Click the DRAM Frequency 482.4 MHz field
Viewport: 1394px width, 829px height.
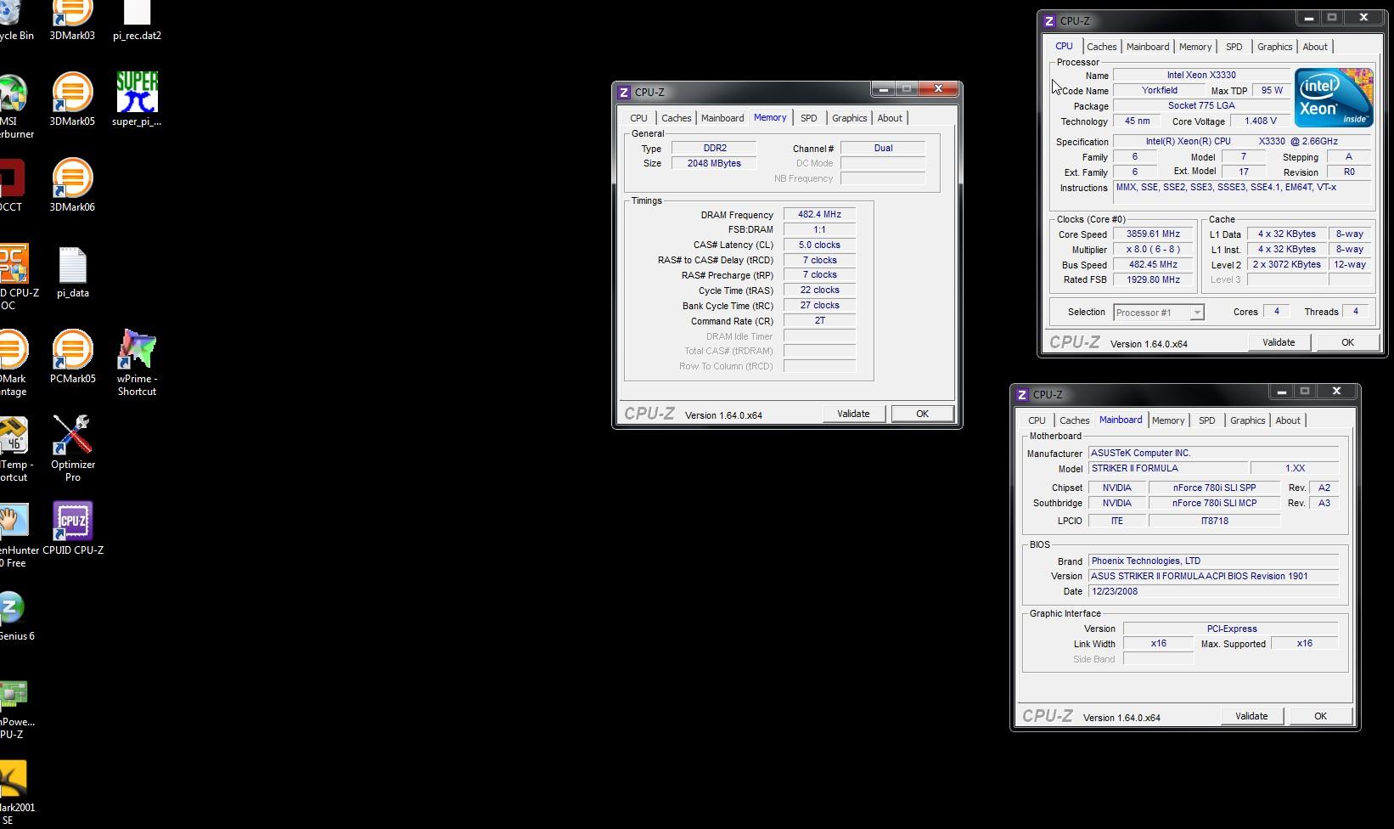[x=819, y=215]
